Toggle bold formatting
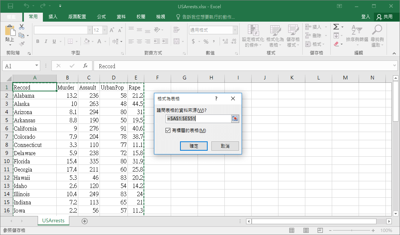 37,41
